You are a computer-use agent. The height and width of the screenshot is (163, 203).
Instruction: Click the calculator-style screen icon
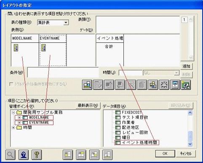(175, 85)
